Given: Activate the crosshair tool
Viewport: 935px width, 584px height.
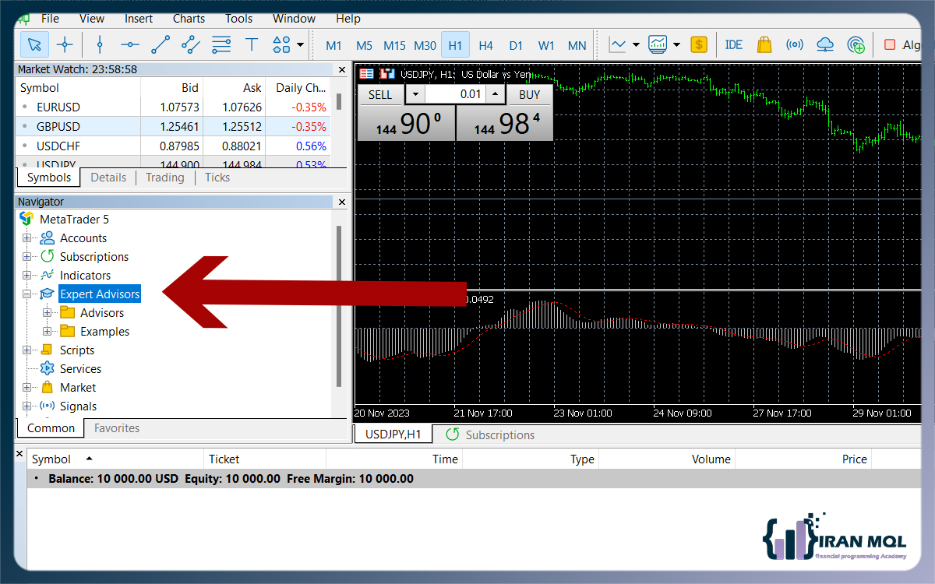Looking at the screenshot, I should 65,44.
